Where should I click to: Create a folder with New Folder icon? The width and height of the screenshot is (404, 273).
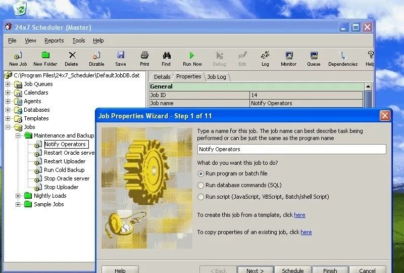[x=45, y=55]
